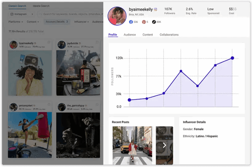Open byaimeekelly's radio post image
252x167 pixels.
30,73
